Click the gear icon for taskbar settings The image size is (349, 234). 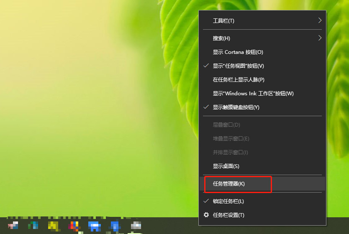coord(206,215)
